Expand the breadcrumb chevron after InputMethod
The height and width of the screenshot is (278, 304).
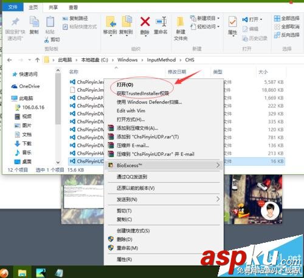[x=181, y=60]
